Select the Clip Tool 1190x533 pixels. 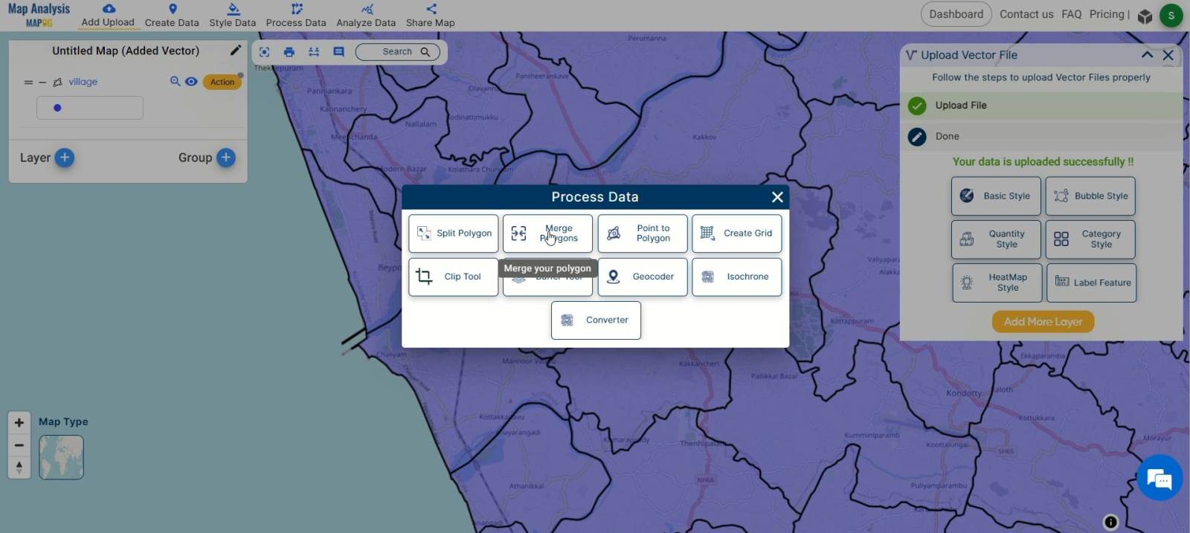(x=454, y=277)
